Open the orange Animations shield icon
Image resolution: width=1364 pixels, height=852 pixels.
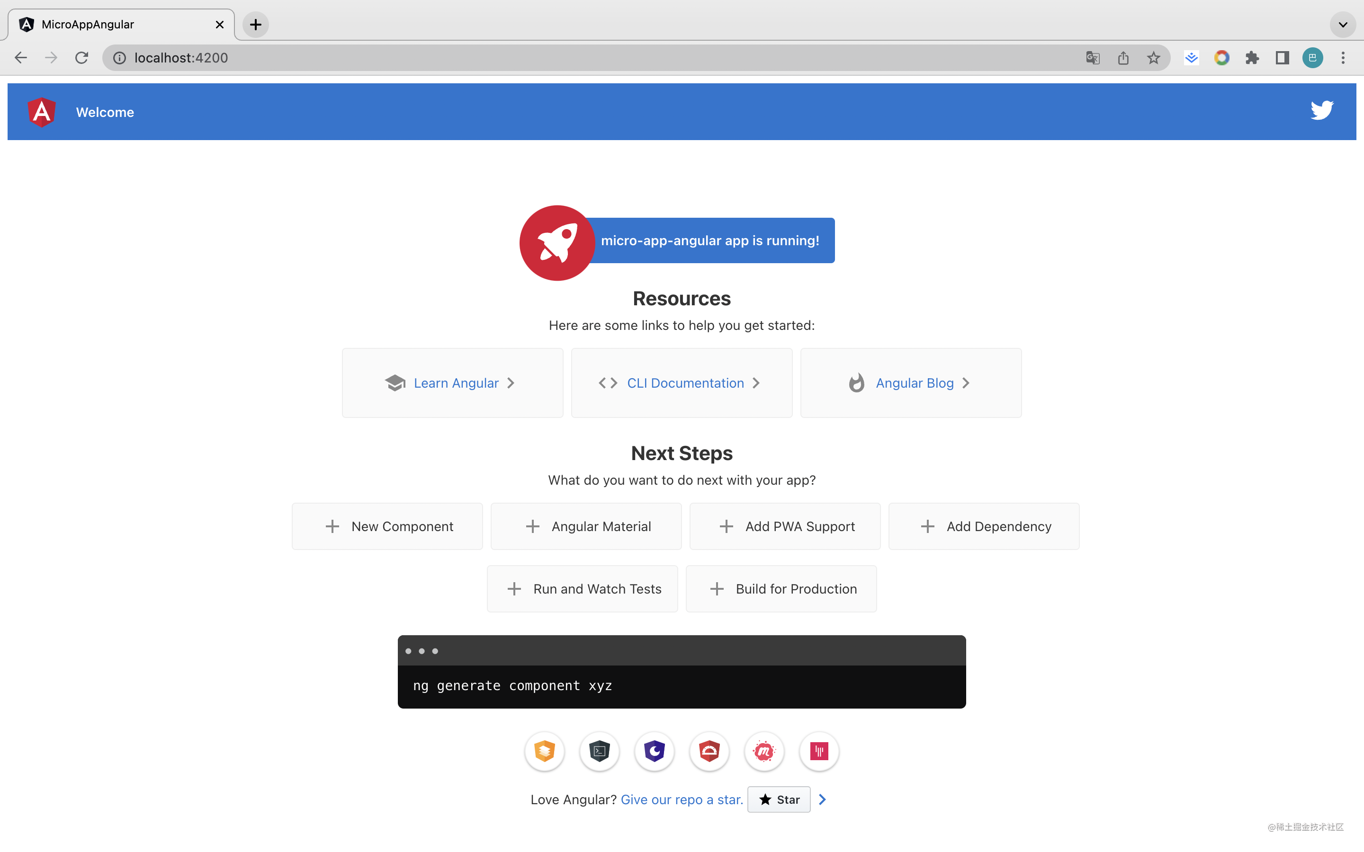point(544,751)
